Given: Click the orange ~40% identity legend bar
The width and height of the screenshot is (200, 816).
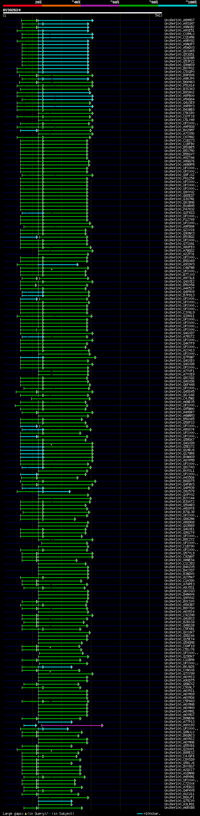Looking at the screenshot, I should click(x=61, y=6).
